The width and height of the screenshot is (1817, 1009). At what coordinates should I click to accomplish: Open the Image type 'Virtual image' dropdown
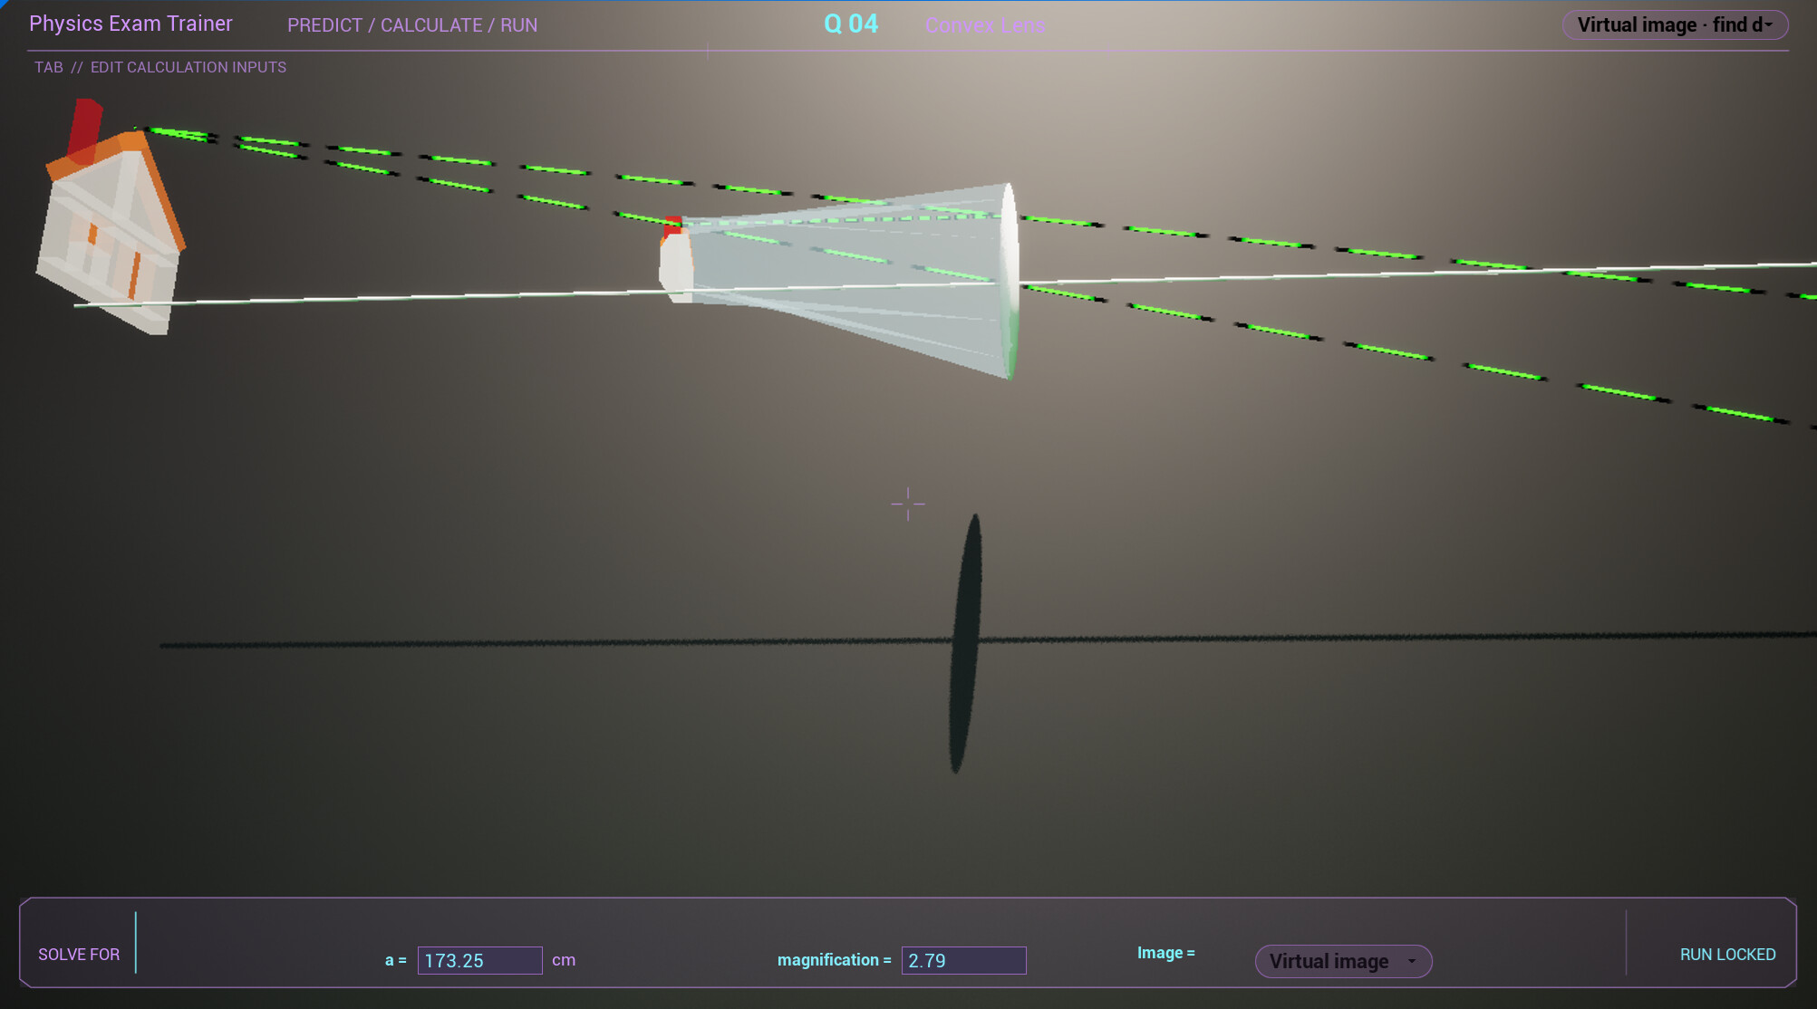(1343, 961)
